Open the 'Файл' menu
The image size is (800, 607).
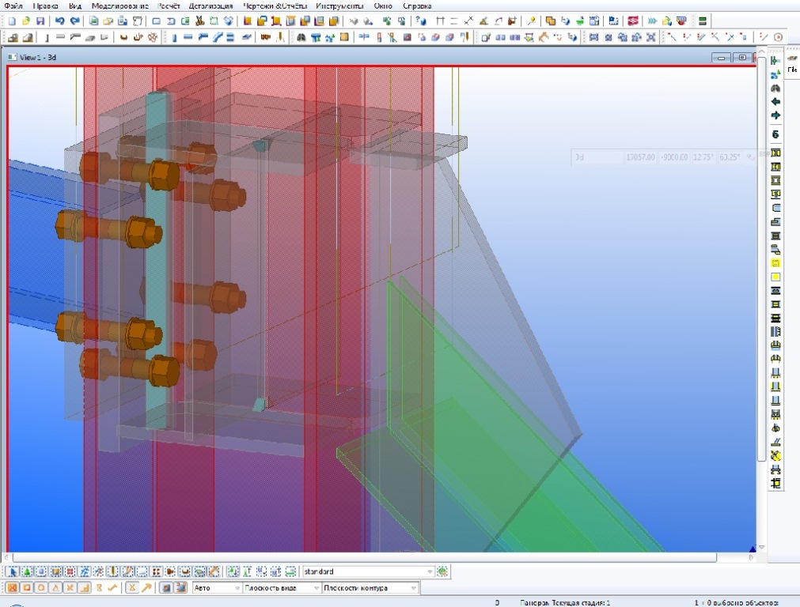(13, 6)
